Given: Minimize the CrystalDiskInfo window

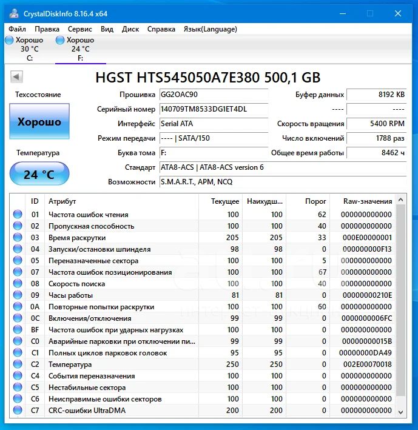Looking at the screenshot, I should (343, 13).
